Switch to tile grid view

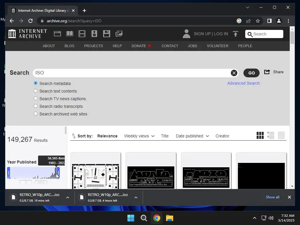[x=260, y=135]
